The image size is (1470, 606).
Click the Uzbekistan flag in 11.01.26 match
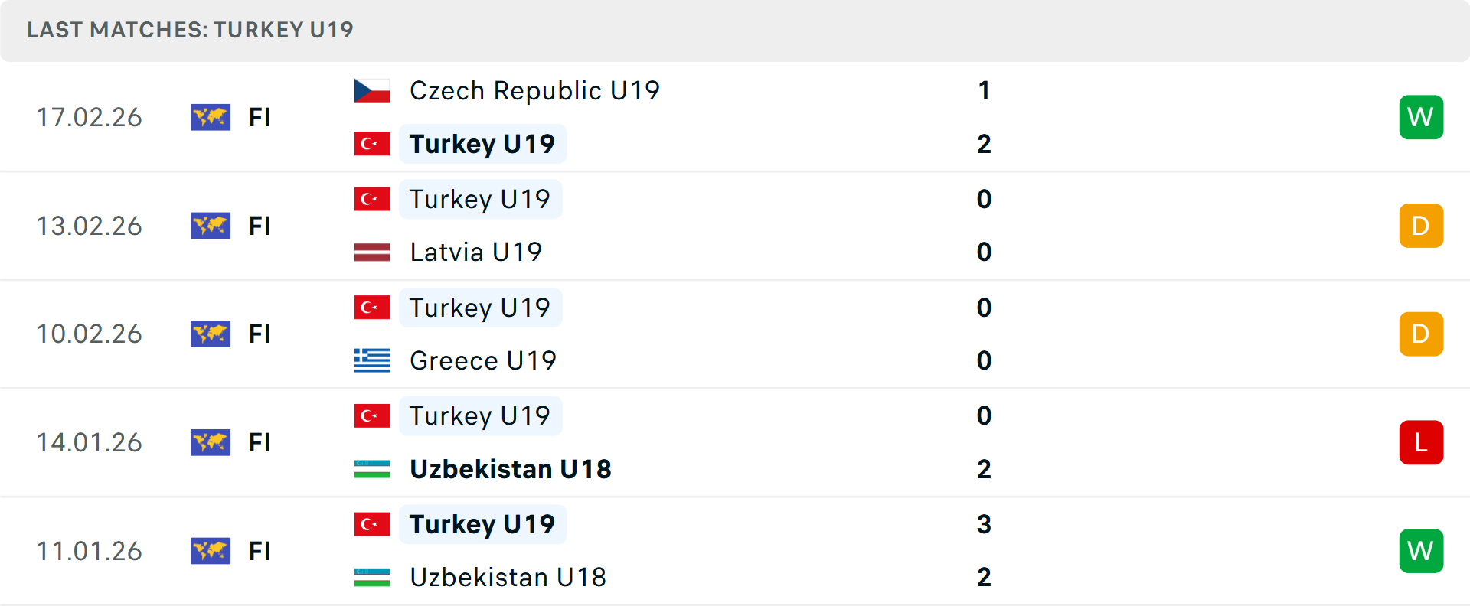372,577
